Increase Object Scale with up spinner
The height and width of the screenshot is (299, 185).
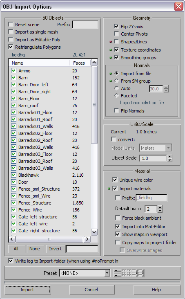coord(170,157)
